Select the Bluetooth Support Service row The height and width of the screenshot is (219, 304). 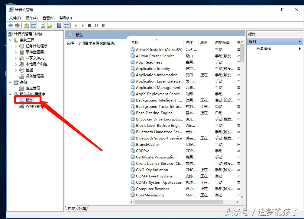coord(185,138)
